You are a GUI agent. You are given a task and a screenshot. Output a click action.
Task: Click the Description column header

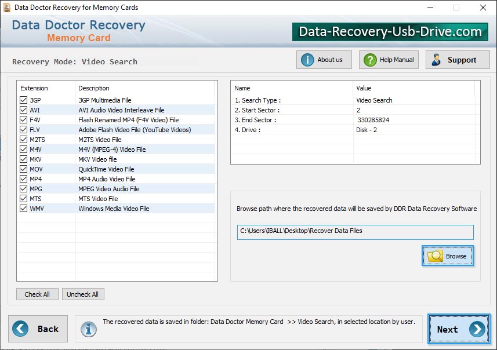(94, 88)
